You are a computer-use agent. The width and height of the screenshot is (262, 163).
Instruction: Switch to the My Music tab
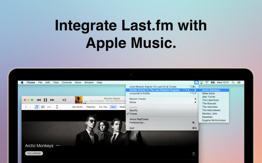point(78,107)
